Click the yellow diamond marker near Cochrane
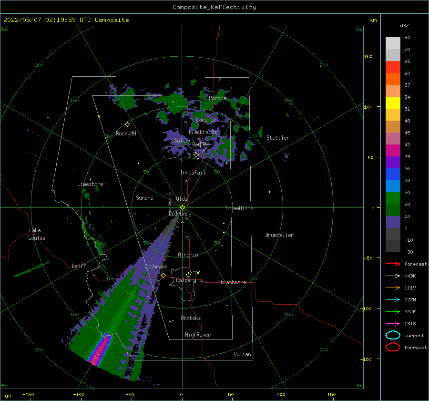Screen dimensions: 429x401 point(163,275)
